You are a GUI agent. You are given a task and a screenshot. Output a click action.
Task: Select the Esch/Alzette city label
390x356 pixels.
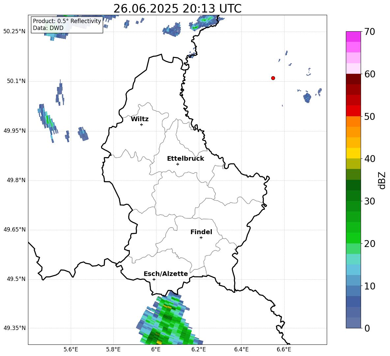166,274
